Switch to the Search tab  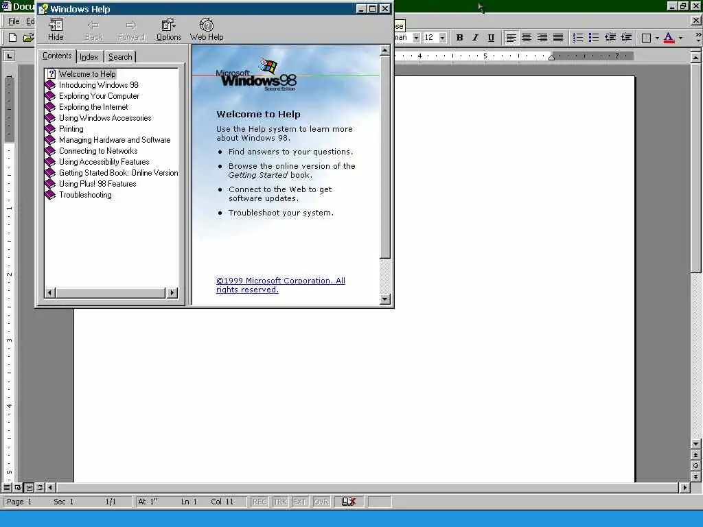click(119, 57)
